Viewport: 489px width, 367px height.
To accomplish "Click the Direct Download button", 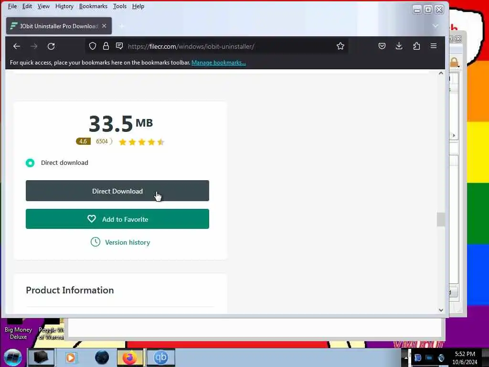I will [117, 191].
